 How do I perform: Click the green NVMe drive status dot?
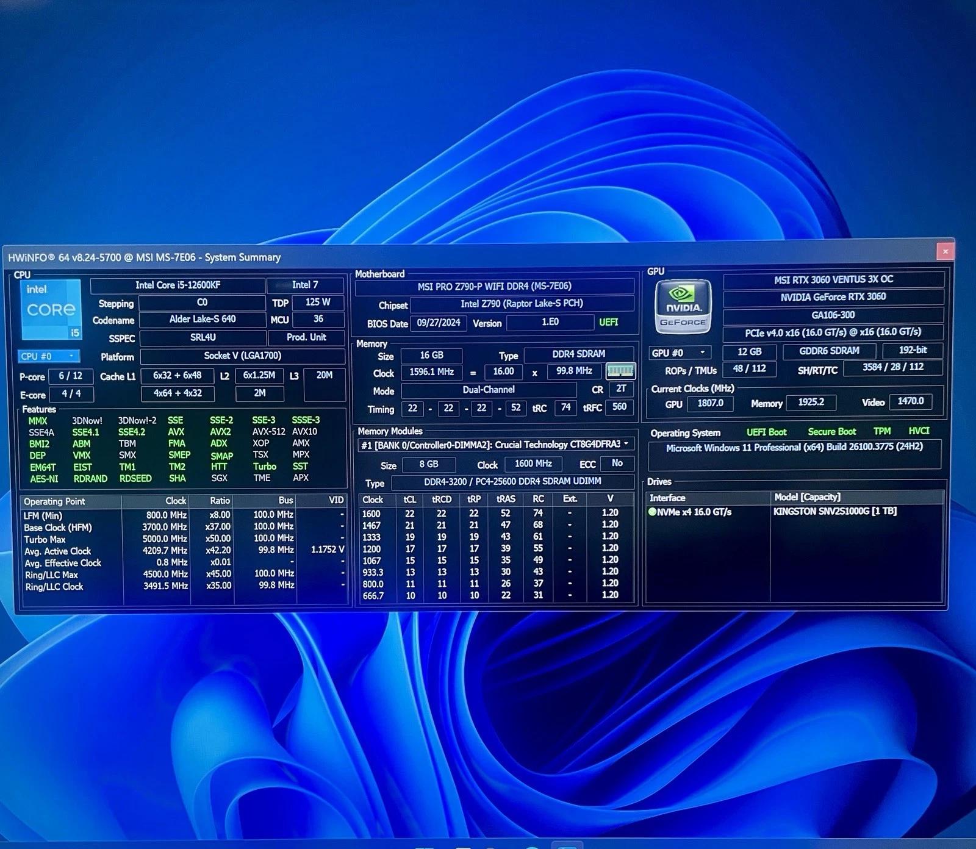tap(652, 512)
